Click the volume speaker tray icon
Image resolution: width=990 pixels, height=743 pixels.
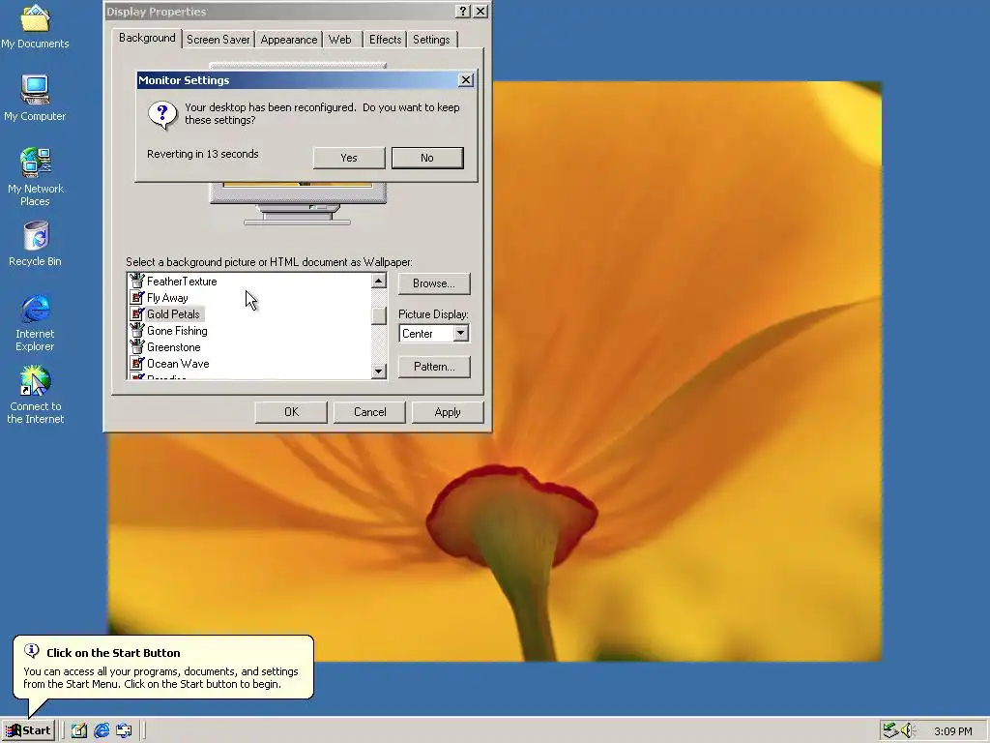[908, 730]
